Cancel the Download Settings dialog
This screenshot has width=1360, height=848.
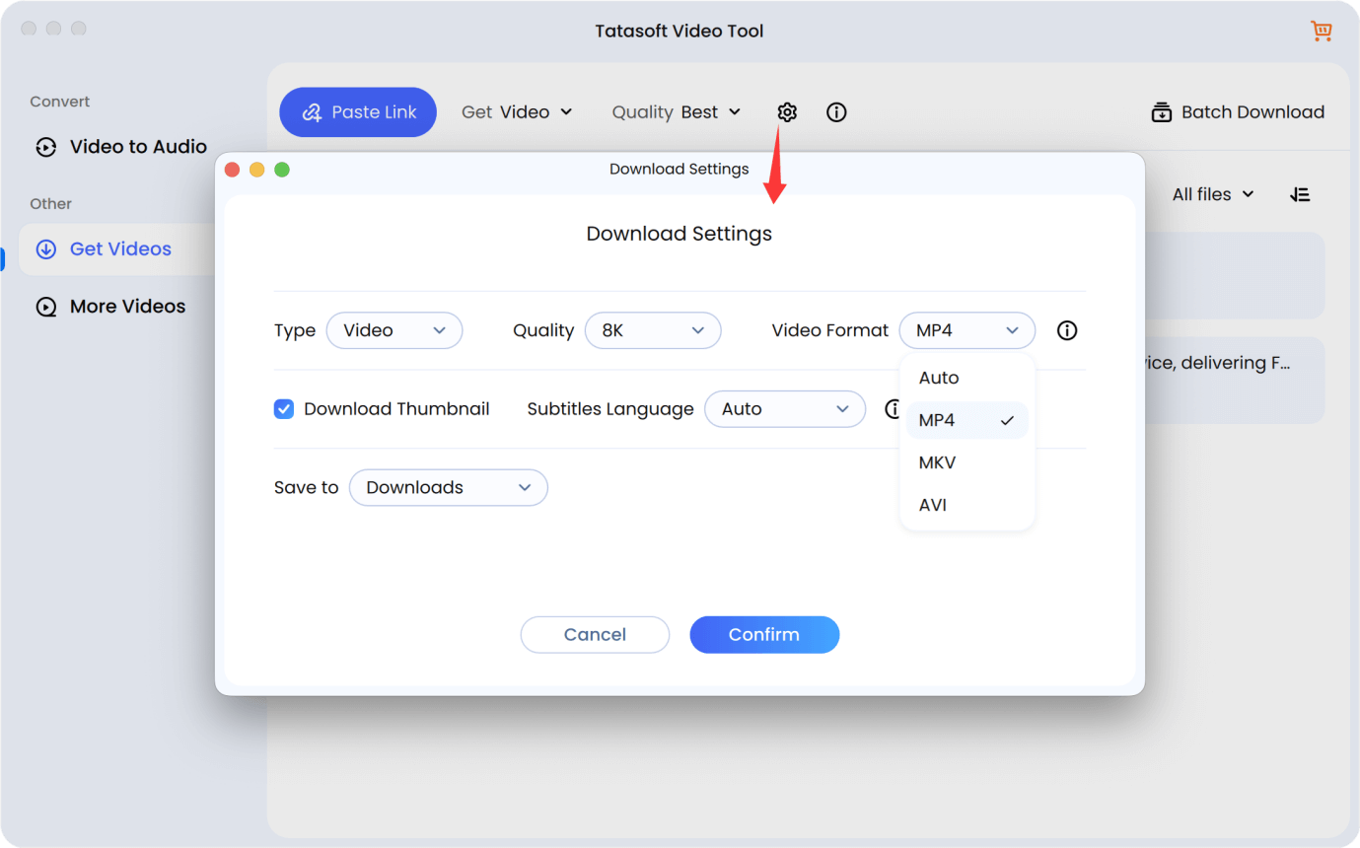click(x=595, y=634)
